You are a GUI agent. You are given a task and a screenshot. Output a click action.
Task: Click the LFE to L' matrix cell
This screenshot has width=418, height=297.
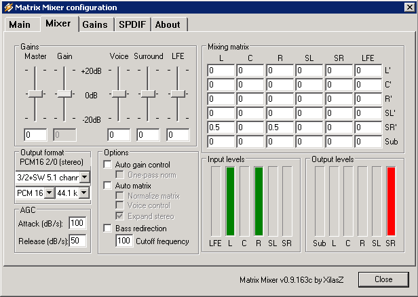coord(368,71)
